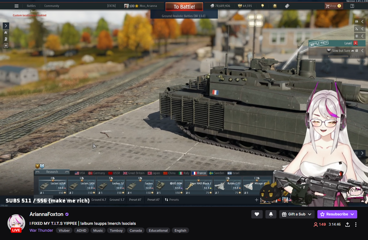Select the Leclerc SXXI vehicle slot
This screenshot has height=240, width=368.
click(82, 186)
